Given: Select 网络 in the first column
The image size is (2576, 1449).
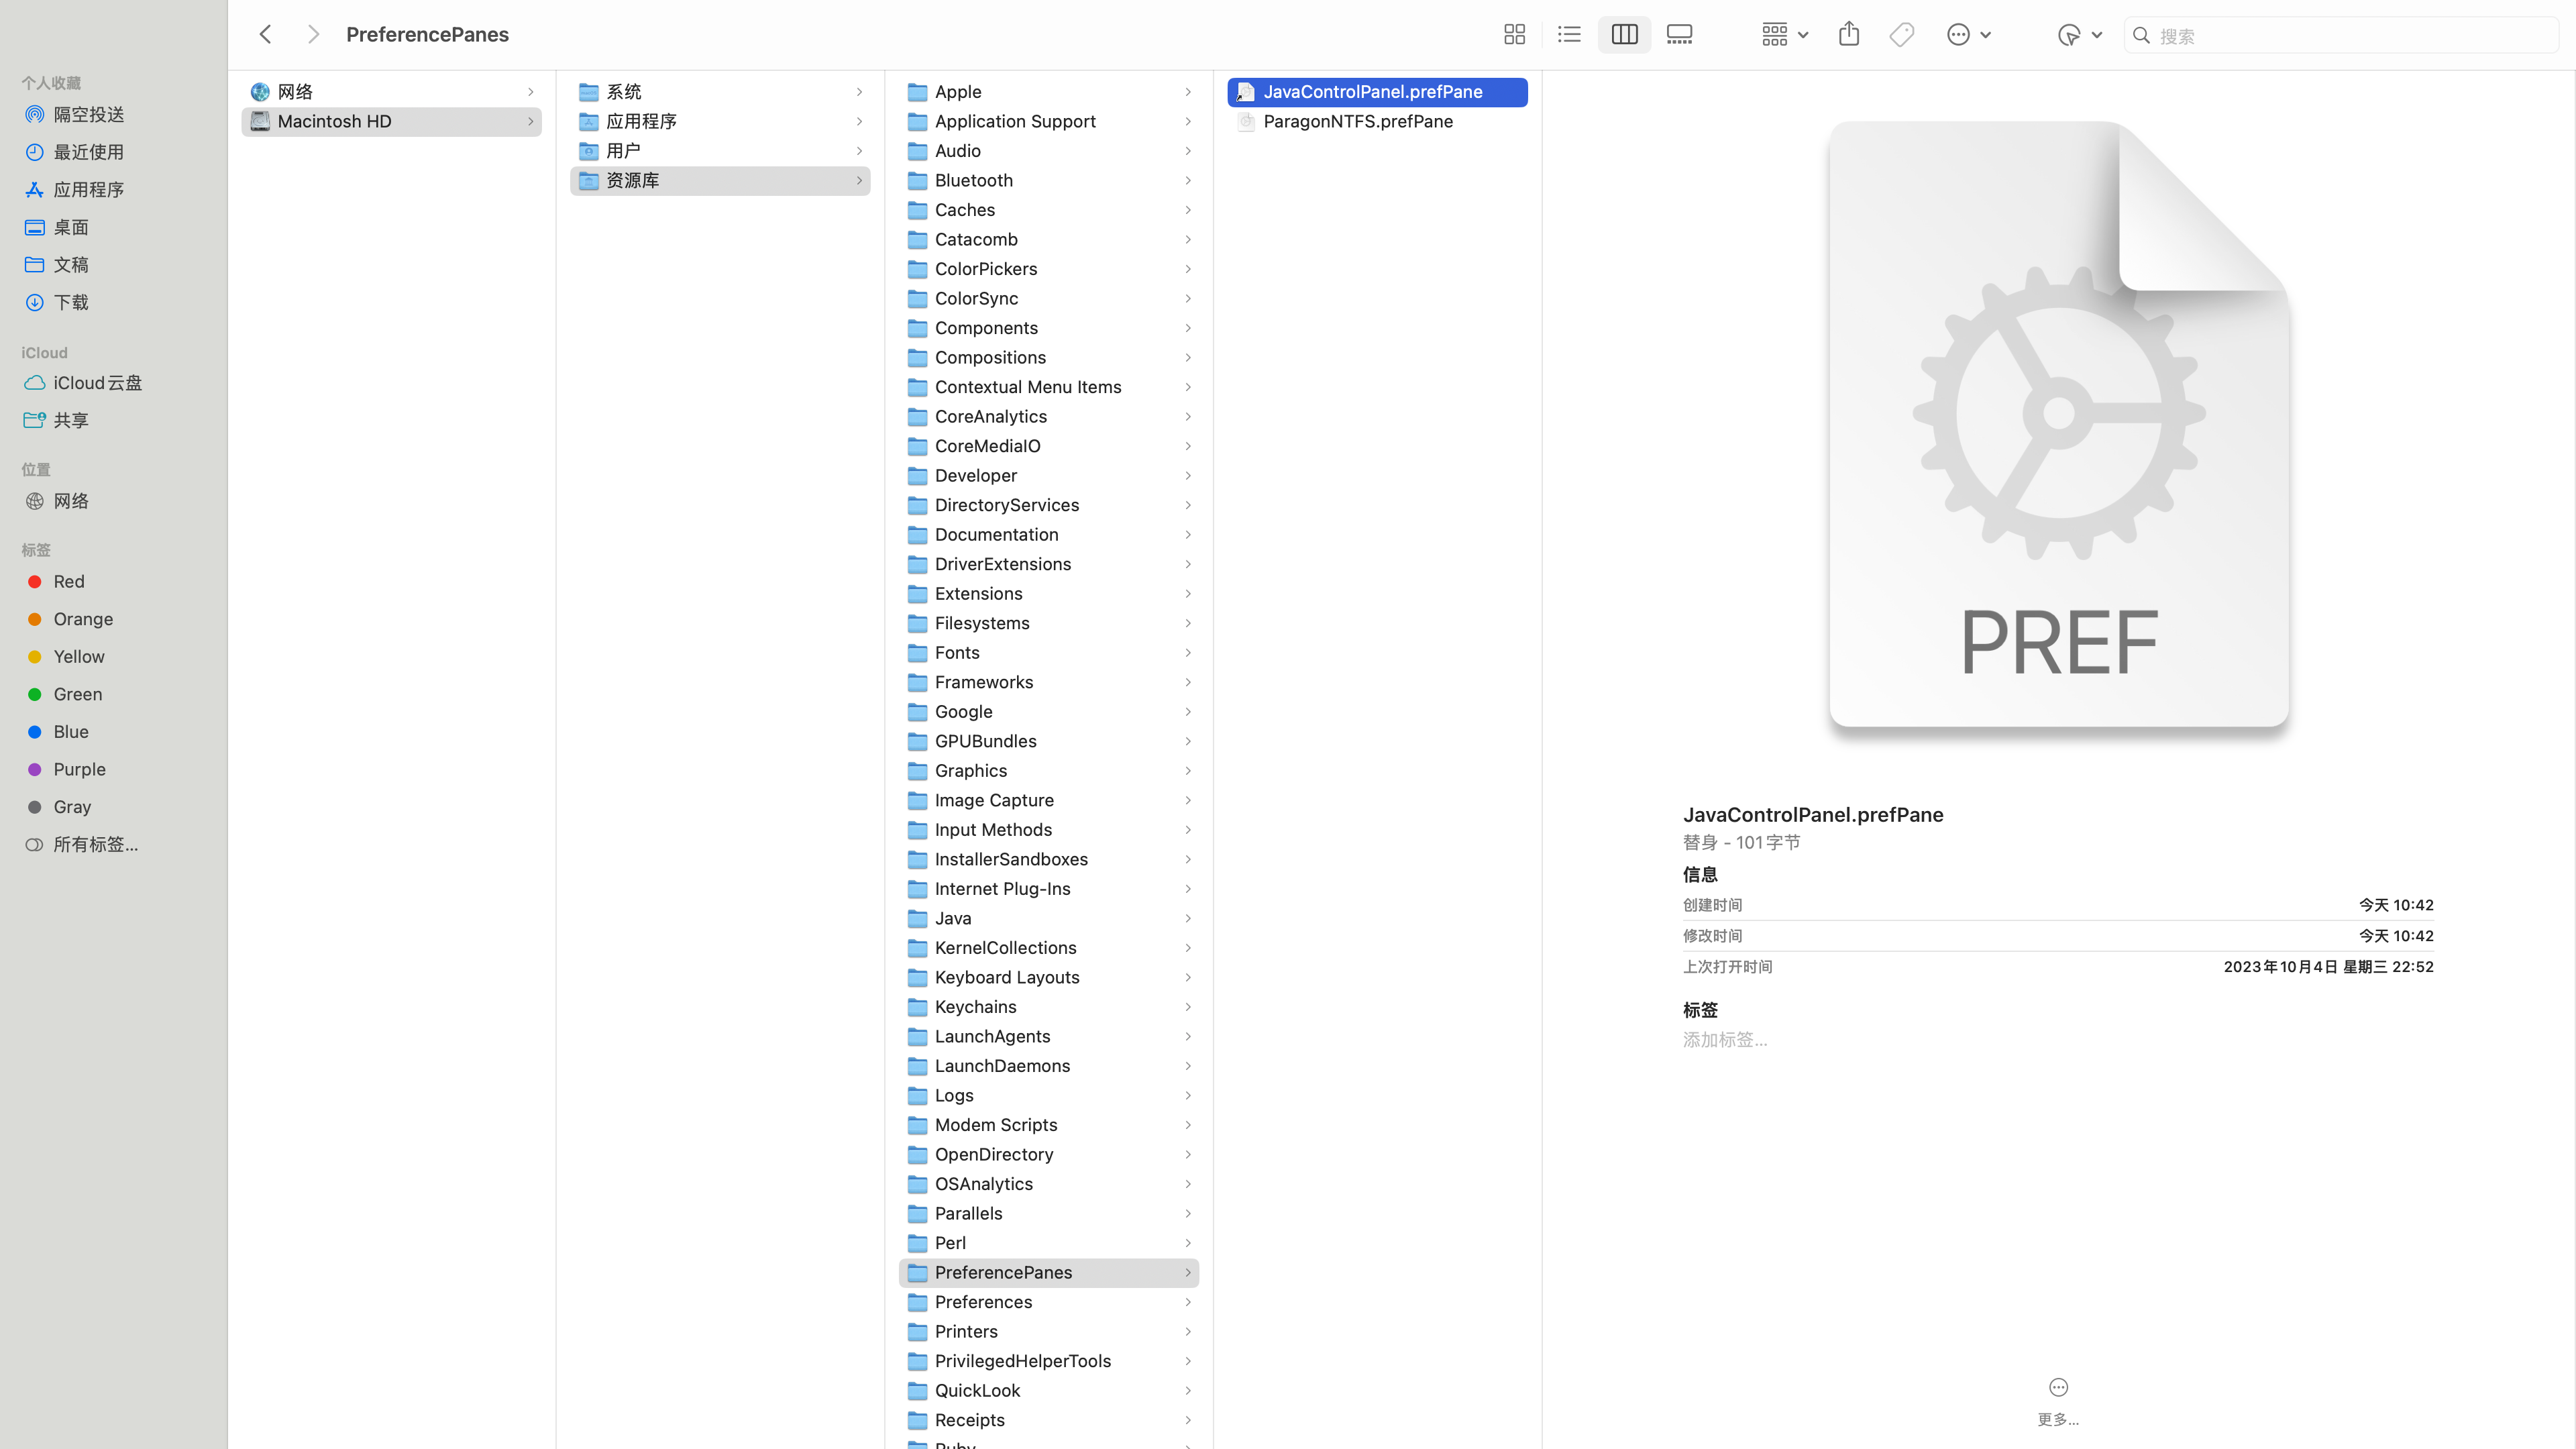Looking at the screenshot, I should [391, 92].
